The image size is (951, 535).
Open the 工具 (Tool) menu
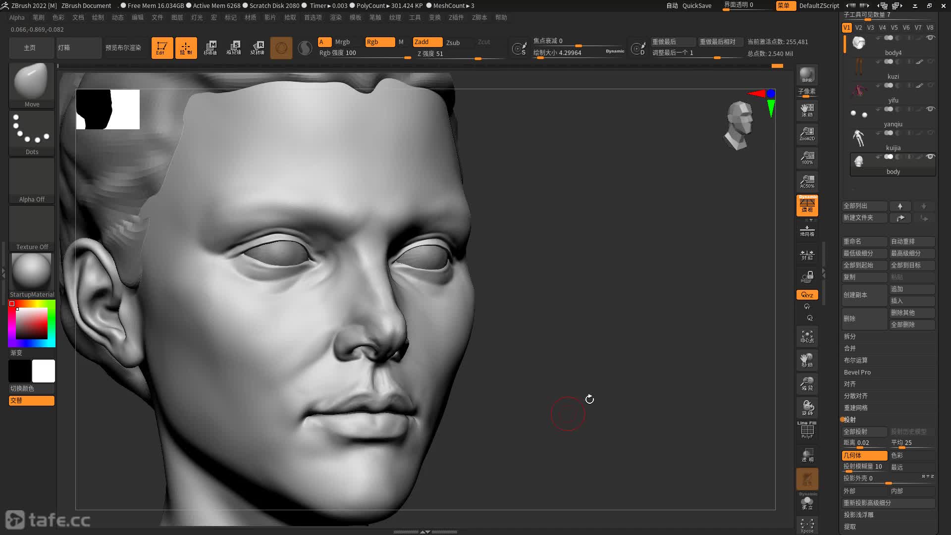(415, 17)
